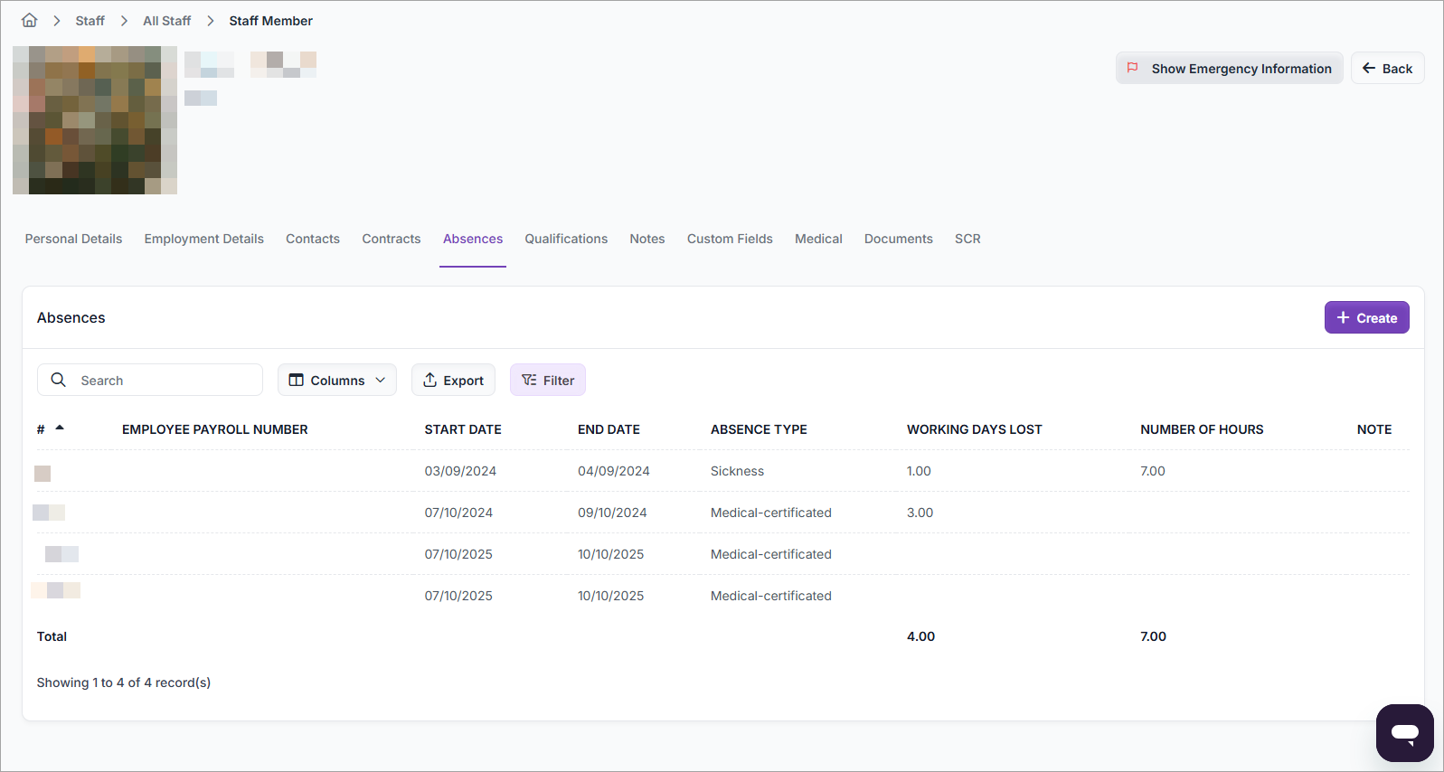The height and width of the screenshot is (772, 1444).
Task: Sort by the # column arrow
Action: 60,428
